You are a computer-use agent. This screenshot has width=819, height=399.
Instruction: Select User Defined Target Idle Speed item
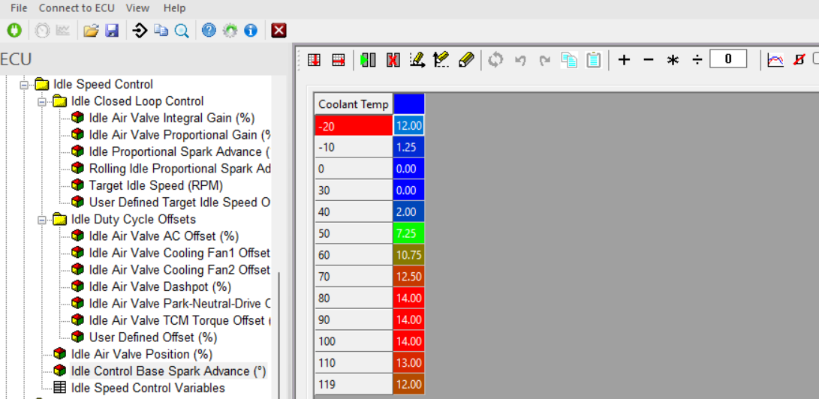tap(179, 202)
